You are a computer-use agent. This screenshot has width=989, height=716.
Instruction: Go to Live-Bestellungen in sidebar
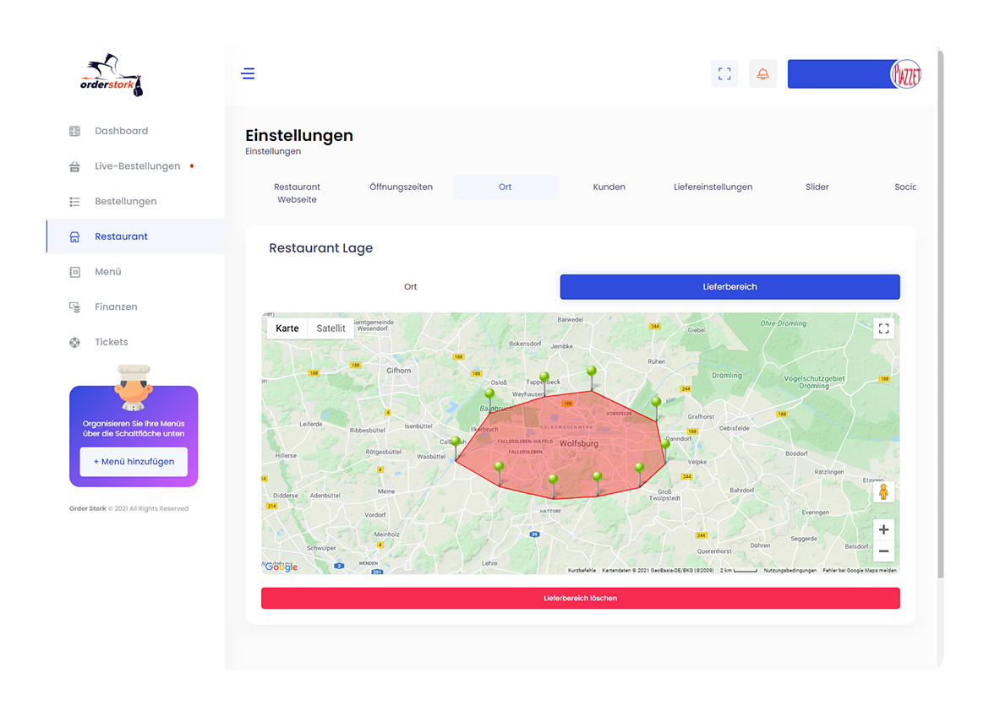pos(137,166)
